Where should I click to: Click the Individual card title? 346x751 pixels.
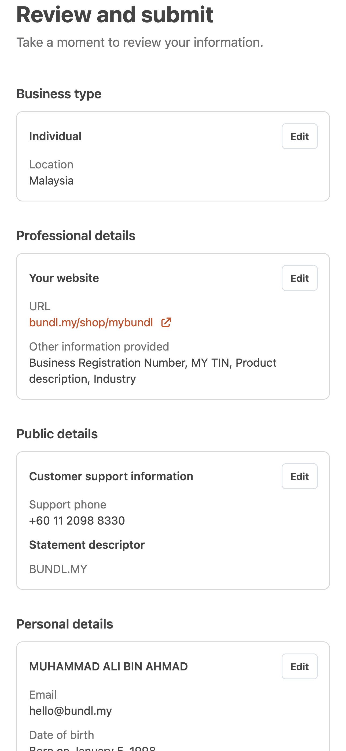click(x=55, y=136)
